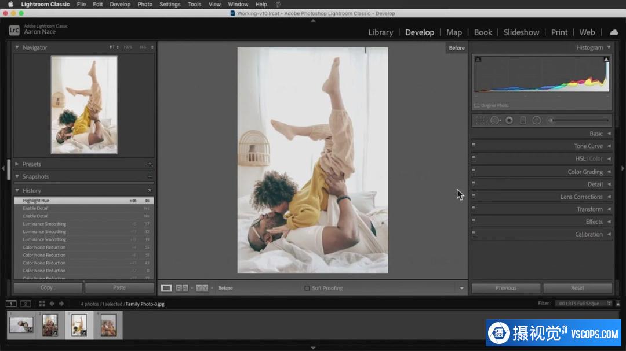The width and height of the screenshot is (626, 351).
Task: Select the Radial Filter tool icon
Action: point(537,120)
